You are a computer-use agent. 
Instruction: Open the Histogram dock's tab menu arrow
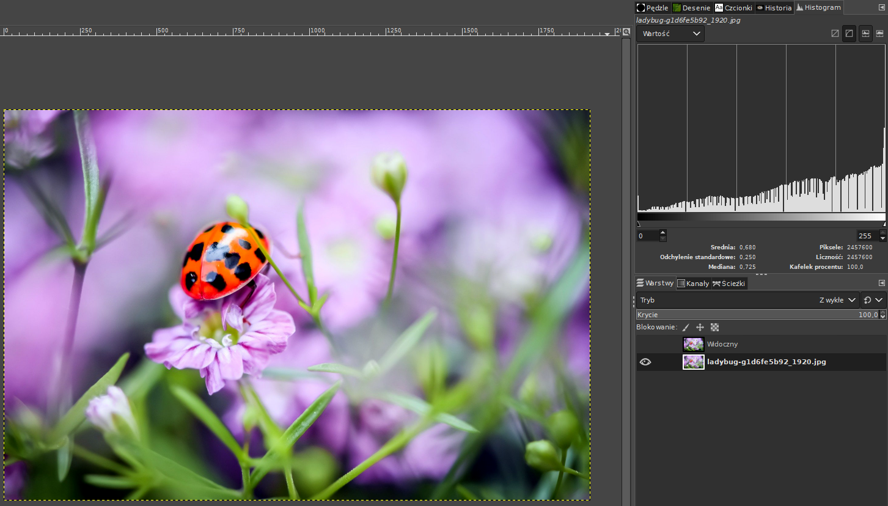(x=881, y=9)
